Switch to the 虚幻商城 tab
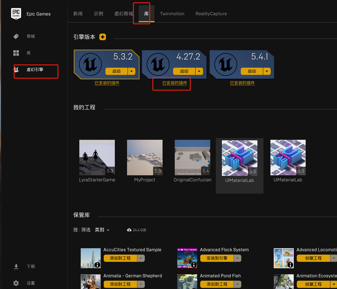337x289 pixels. tap(124, 14)
